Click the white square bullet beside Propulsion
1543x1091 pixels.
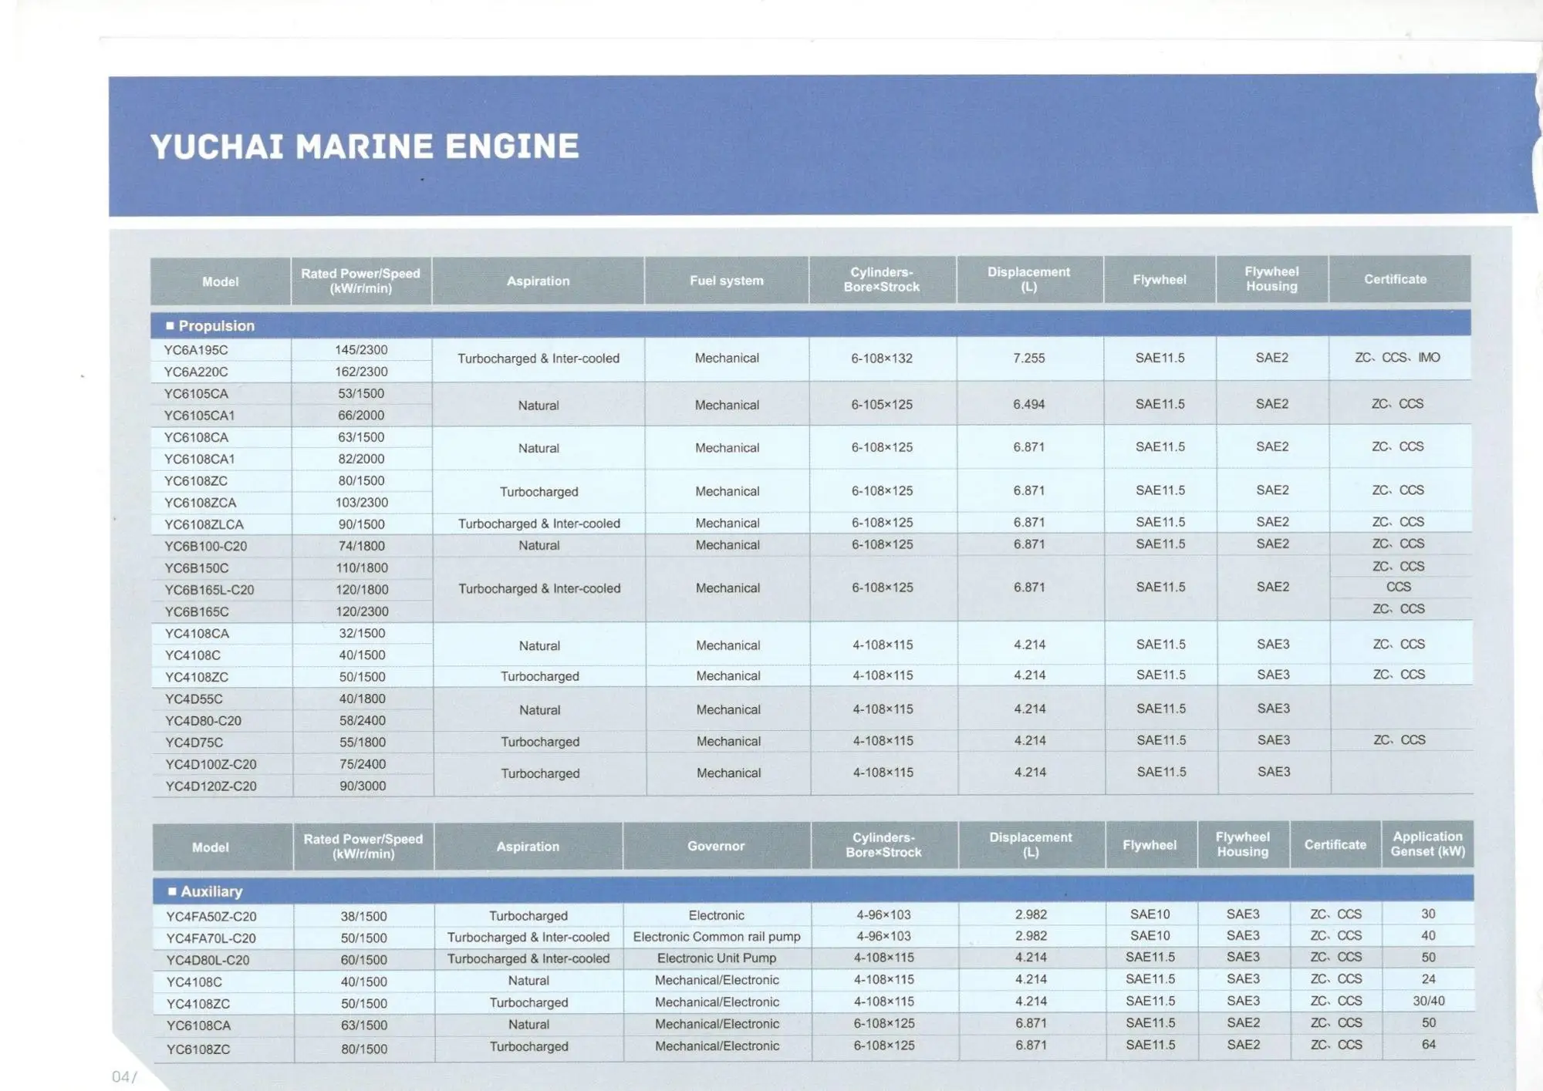pos(170,326)
